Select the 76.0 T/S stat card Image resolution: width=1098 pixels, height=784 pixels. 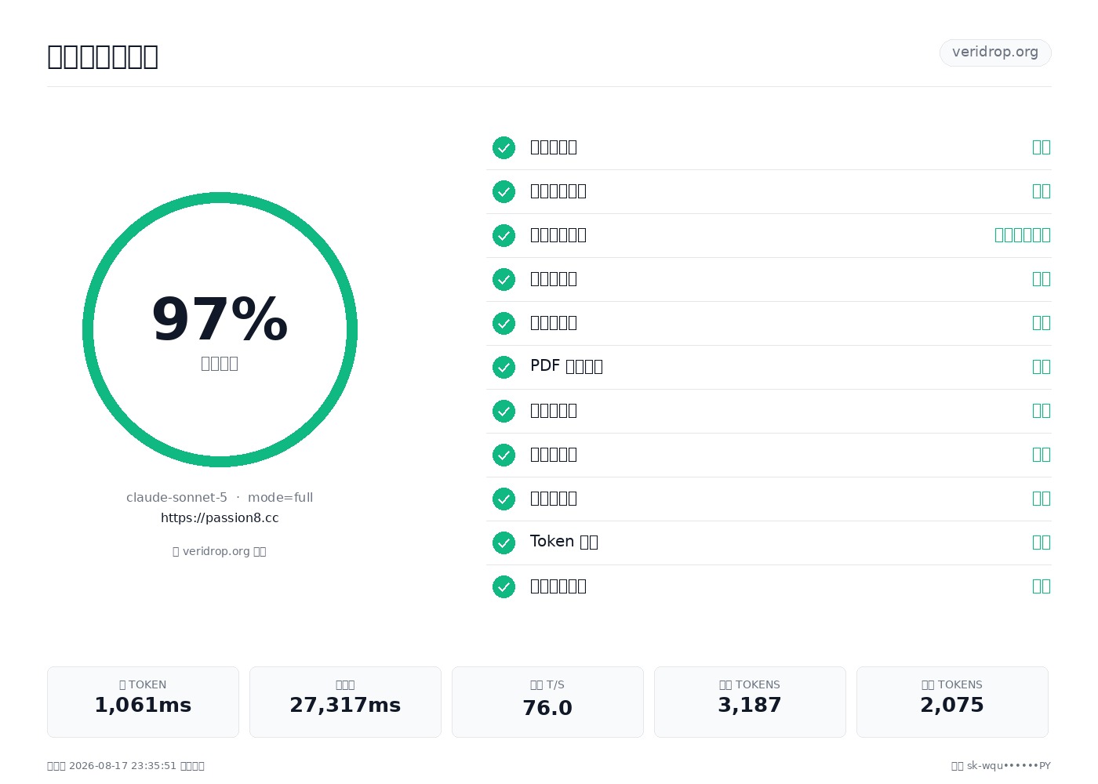pos(547,702)
